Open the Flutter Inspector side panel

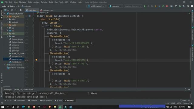click(x=192, y=33)
